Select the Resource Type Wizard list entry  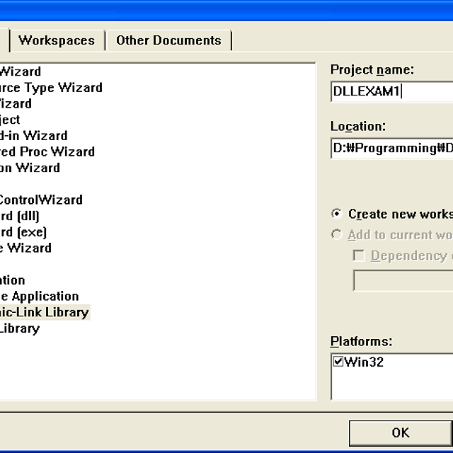pyautogui.click(x=51, y=88)
